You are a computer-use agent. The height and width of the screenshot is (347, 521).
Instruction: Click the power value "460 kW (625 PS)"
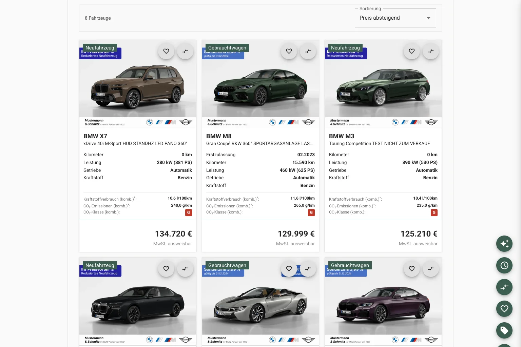[x=297, y=170]
